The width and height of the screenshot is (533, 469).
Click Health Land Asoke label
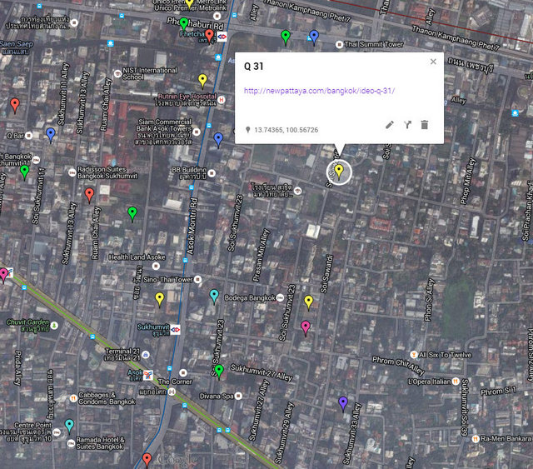coord(137,257)
